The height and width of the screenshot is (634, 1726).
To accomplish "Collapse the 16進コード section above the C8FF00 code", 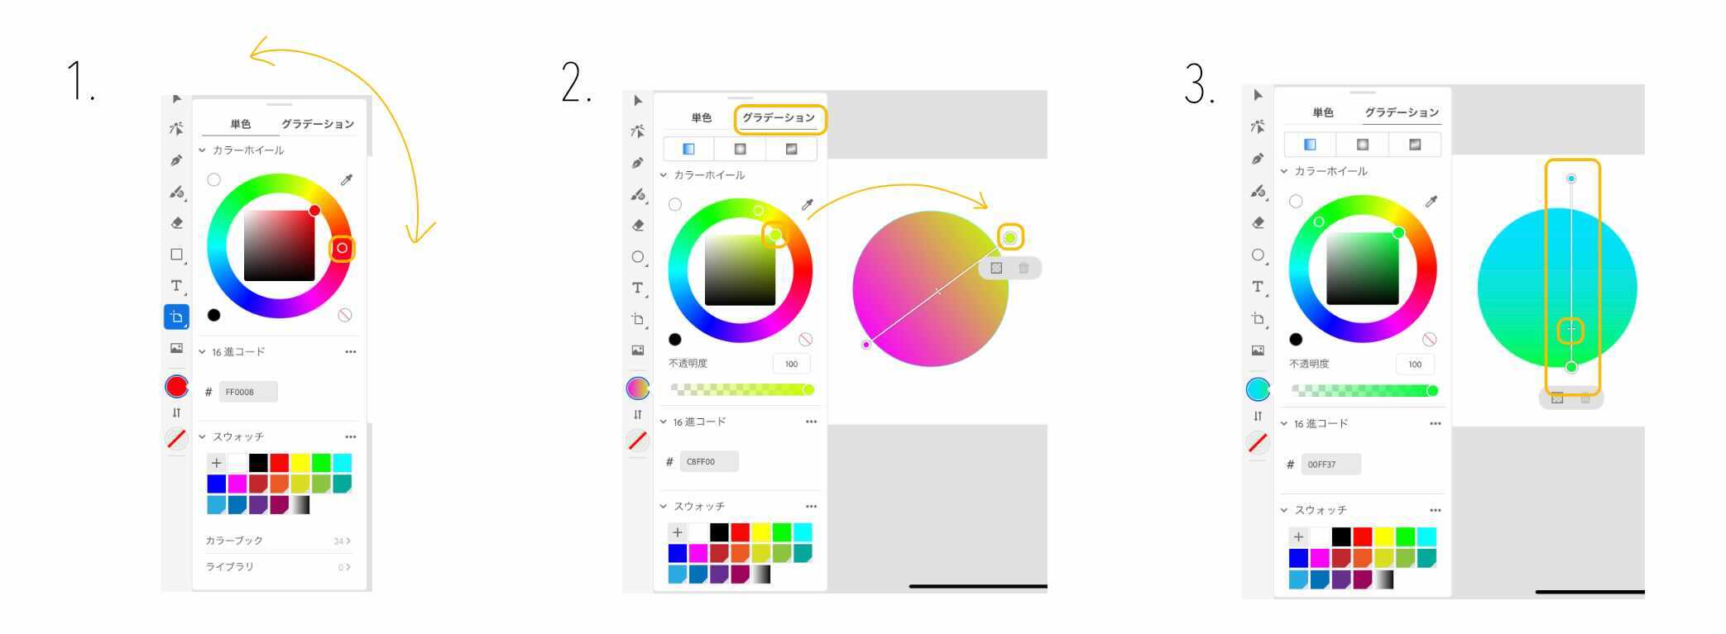I will 663,422.
